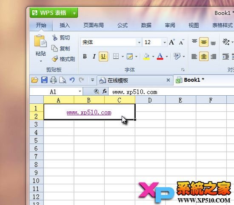Screen dimensions: 234x205
Task: Switch to the 视图 tab
Action: (194, 25)
